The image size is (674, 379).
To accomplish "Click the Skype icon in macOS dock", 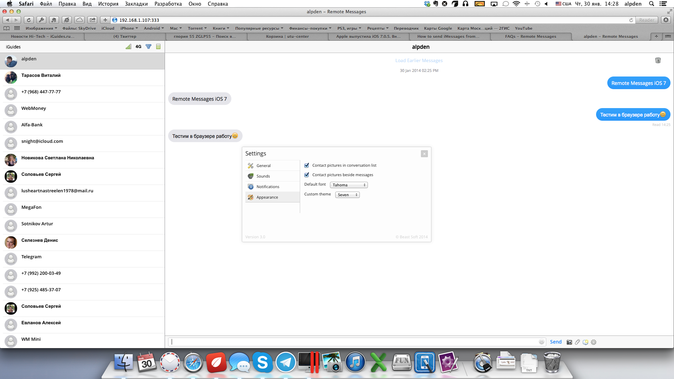I will point(263,363).
